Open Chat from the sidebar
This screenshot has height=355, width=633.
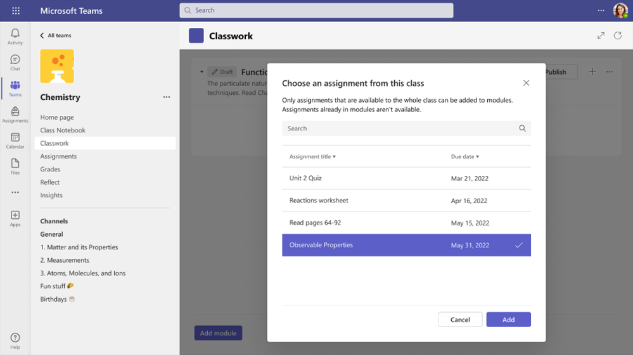15,63
